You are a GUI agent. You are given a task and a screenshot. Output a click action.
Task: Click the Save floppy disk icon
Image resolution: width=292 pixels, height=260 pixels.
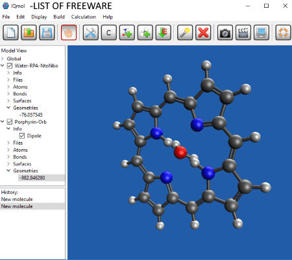pos(47,32)
